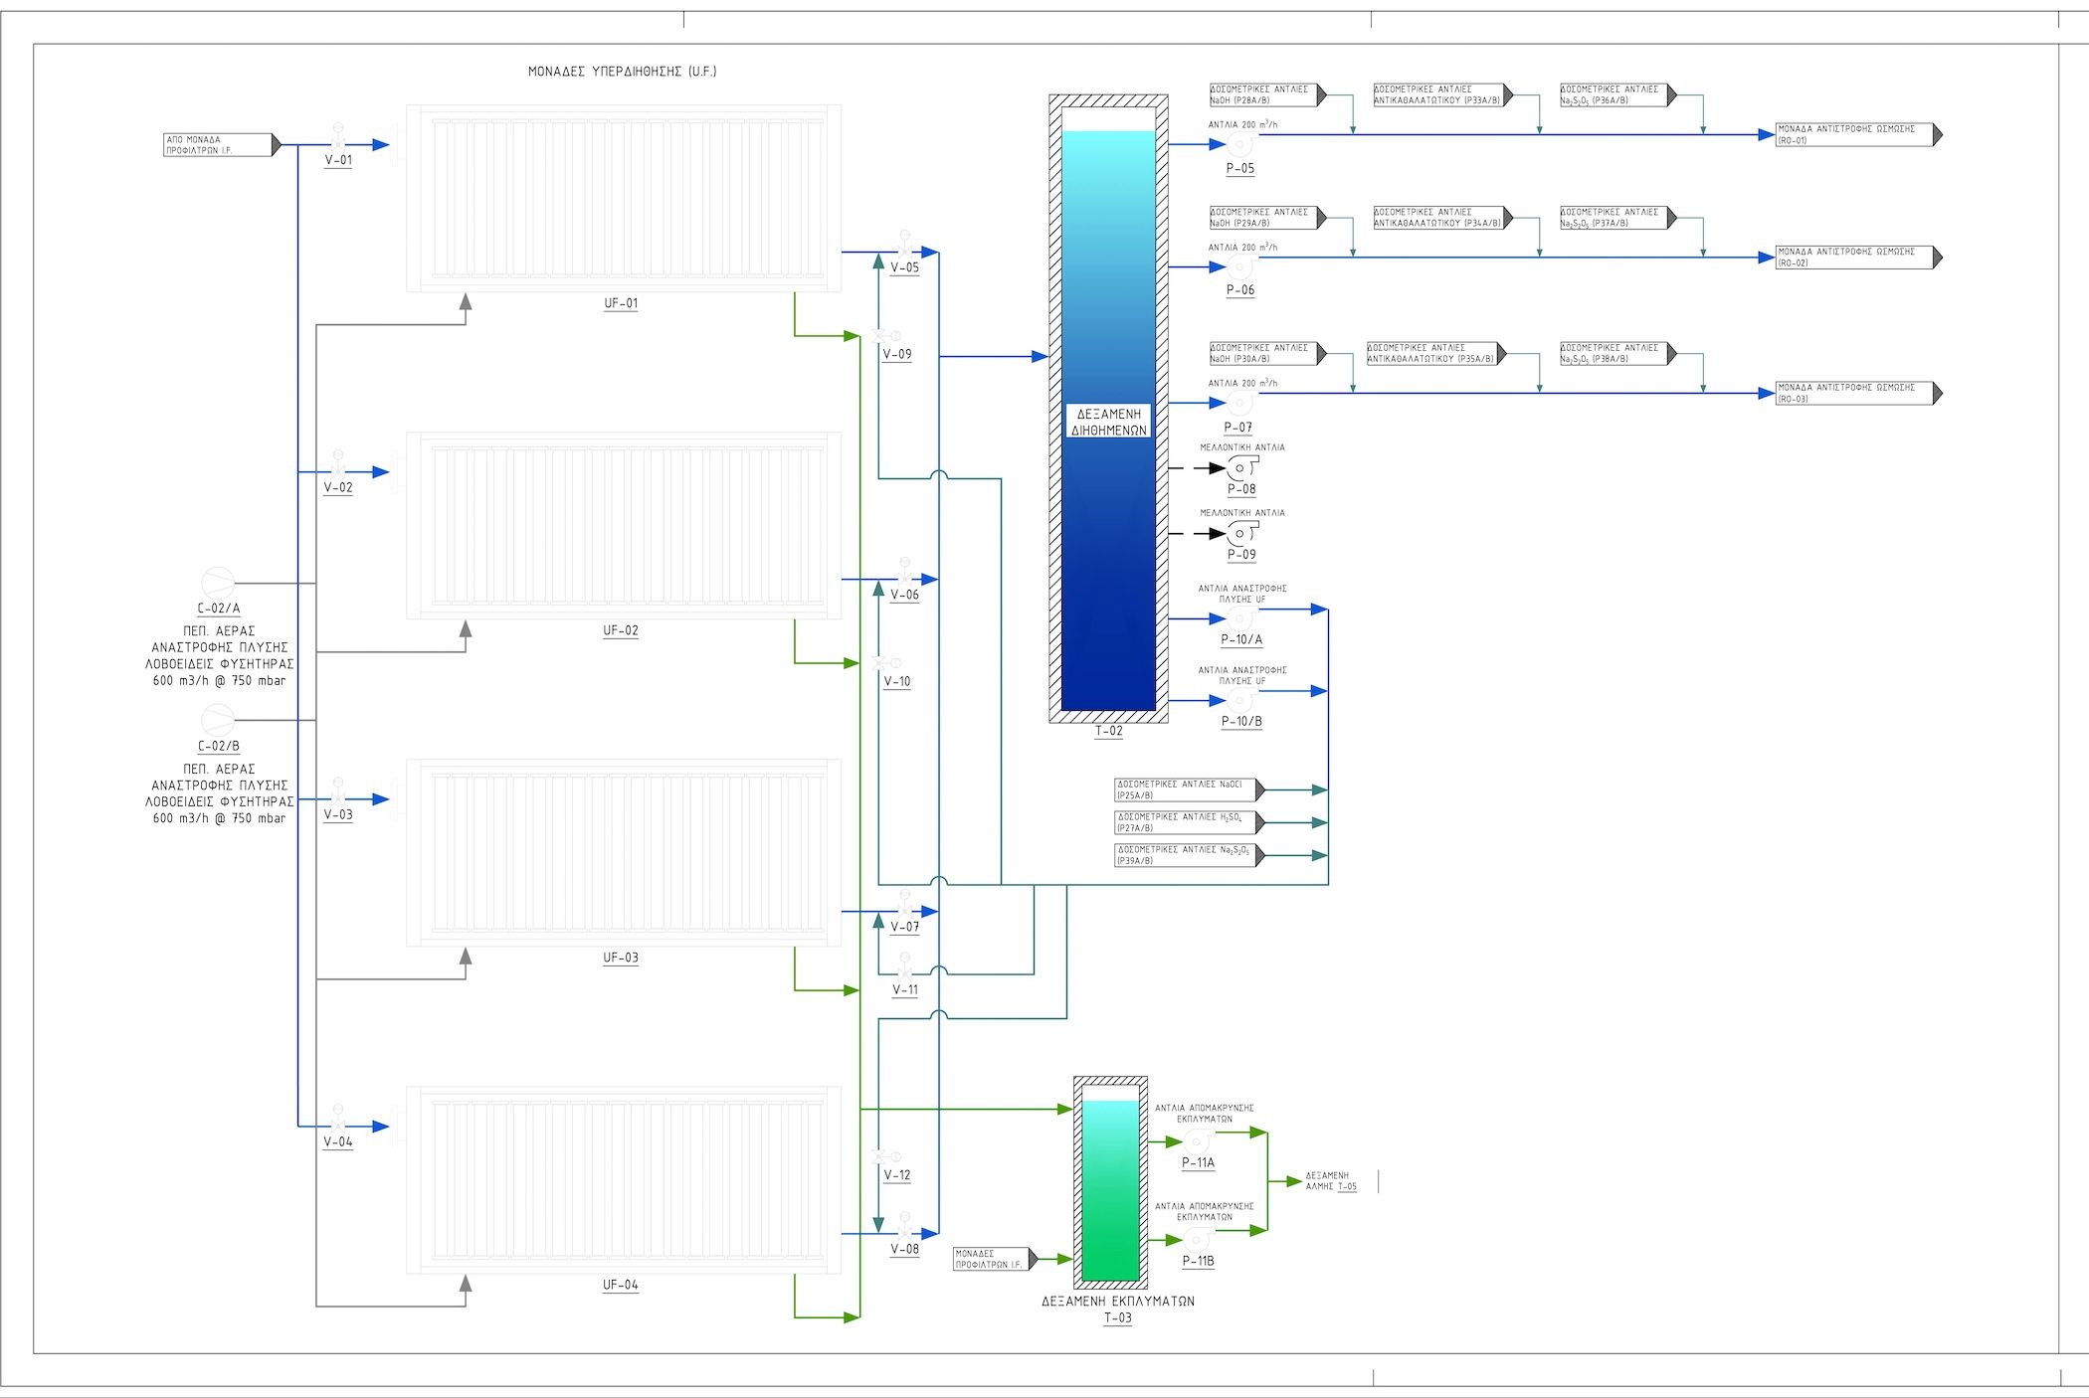Click the V-01 inlet valve symbol
This screenshot has height=1398, width=2089.
point(338,141)
